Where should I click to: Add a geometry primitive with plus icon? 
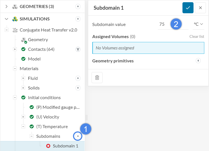[x=198, y=61]
